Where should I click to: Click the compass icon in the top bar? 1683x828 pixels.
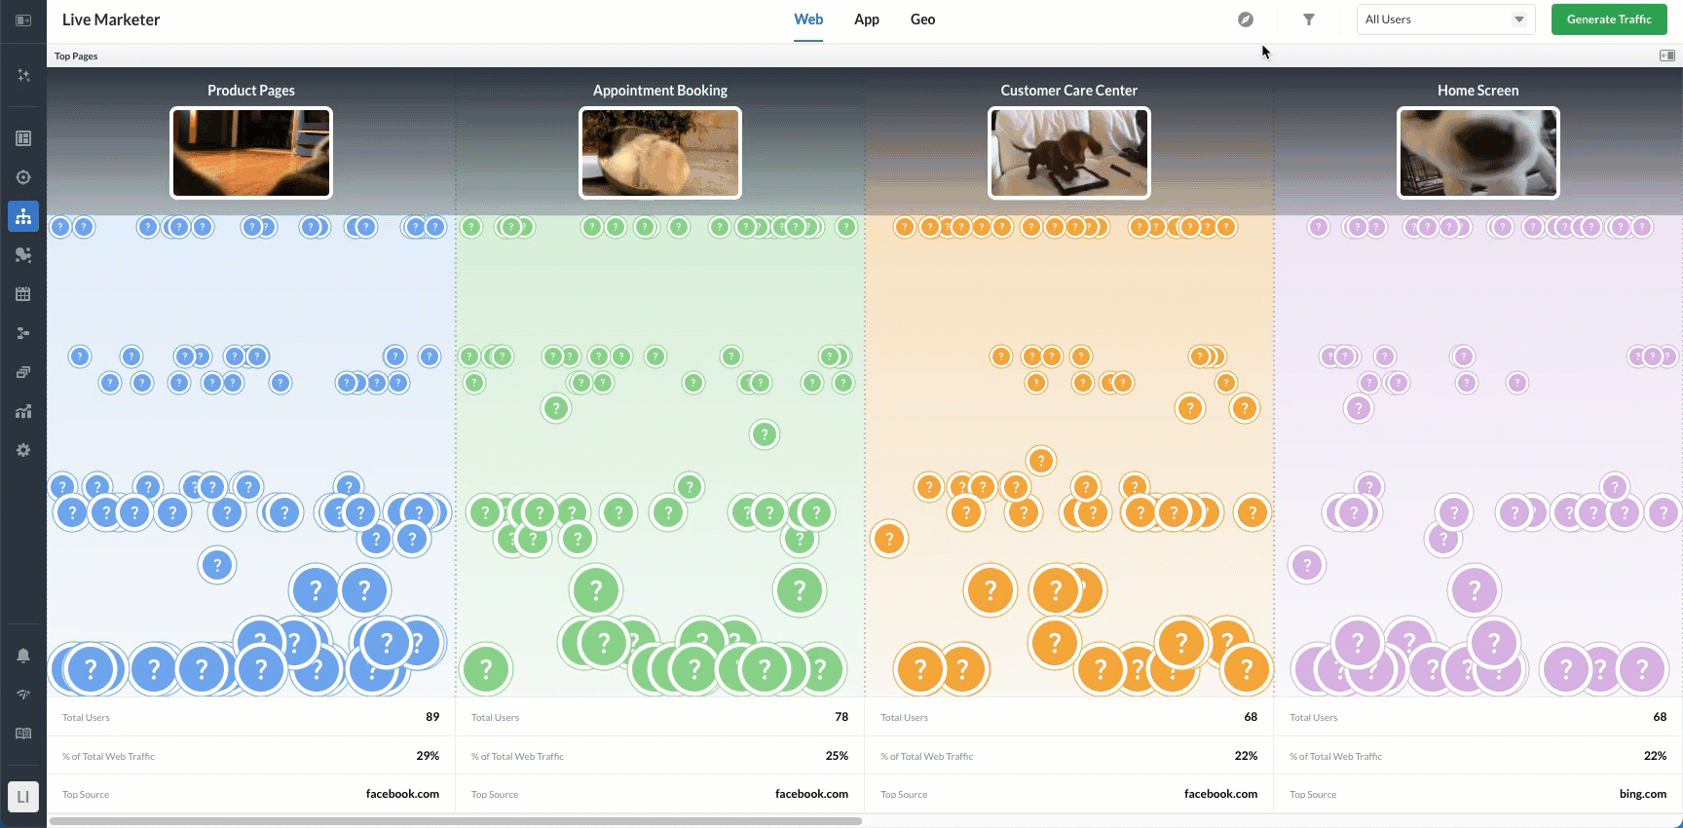1246,19
